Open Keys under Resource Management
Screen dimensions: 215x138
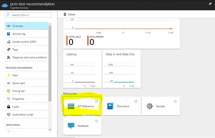27,75
